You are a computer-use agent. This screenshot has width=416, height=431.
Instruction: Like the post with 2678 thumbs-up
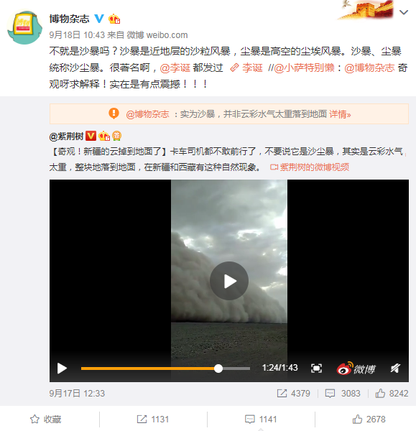(x=369, y=420)
